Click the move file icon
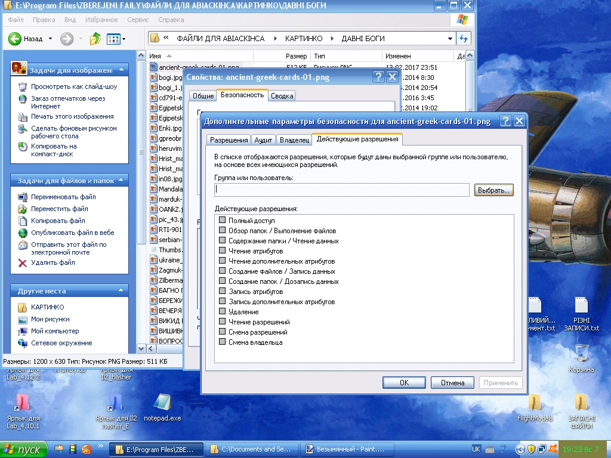The height and width of the screenshot is (458, 611). [23, 209]
